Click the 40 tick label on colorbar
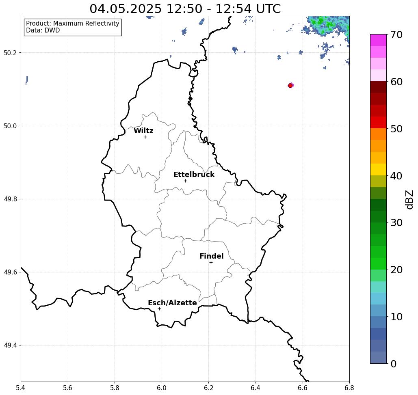Screen dimensions: 418x395 coord(396,176)
